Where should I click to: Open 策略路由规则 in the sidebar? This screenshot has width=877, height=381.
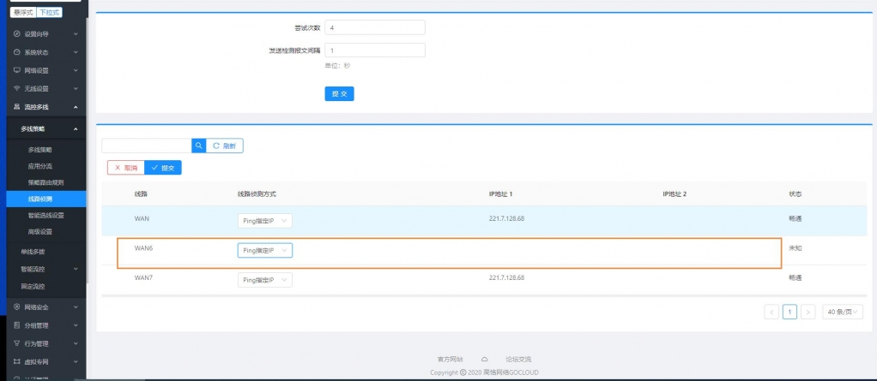point(46,182)
